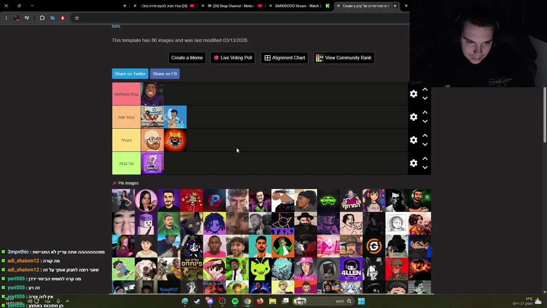The height and width of the screenshot is (308, 547).
Task: Click the Pin Images pushpin icon
Action: 114,183
